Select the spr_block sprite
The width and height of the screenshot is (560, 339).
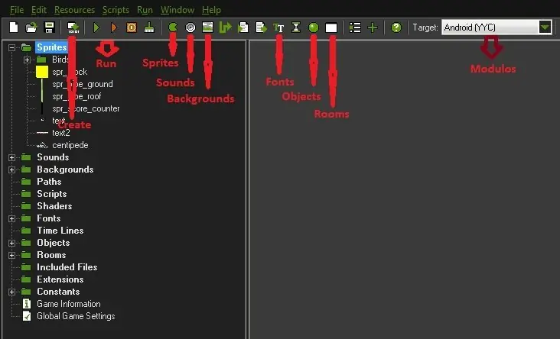(x=70, y=72)
